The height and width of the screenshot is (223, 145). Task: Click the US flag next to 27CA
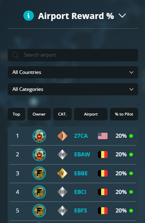click(103, 136)
